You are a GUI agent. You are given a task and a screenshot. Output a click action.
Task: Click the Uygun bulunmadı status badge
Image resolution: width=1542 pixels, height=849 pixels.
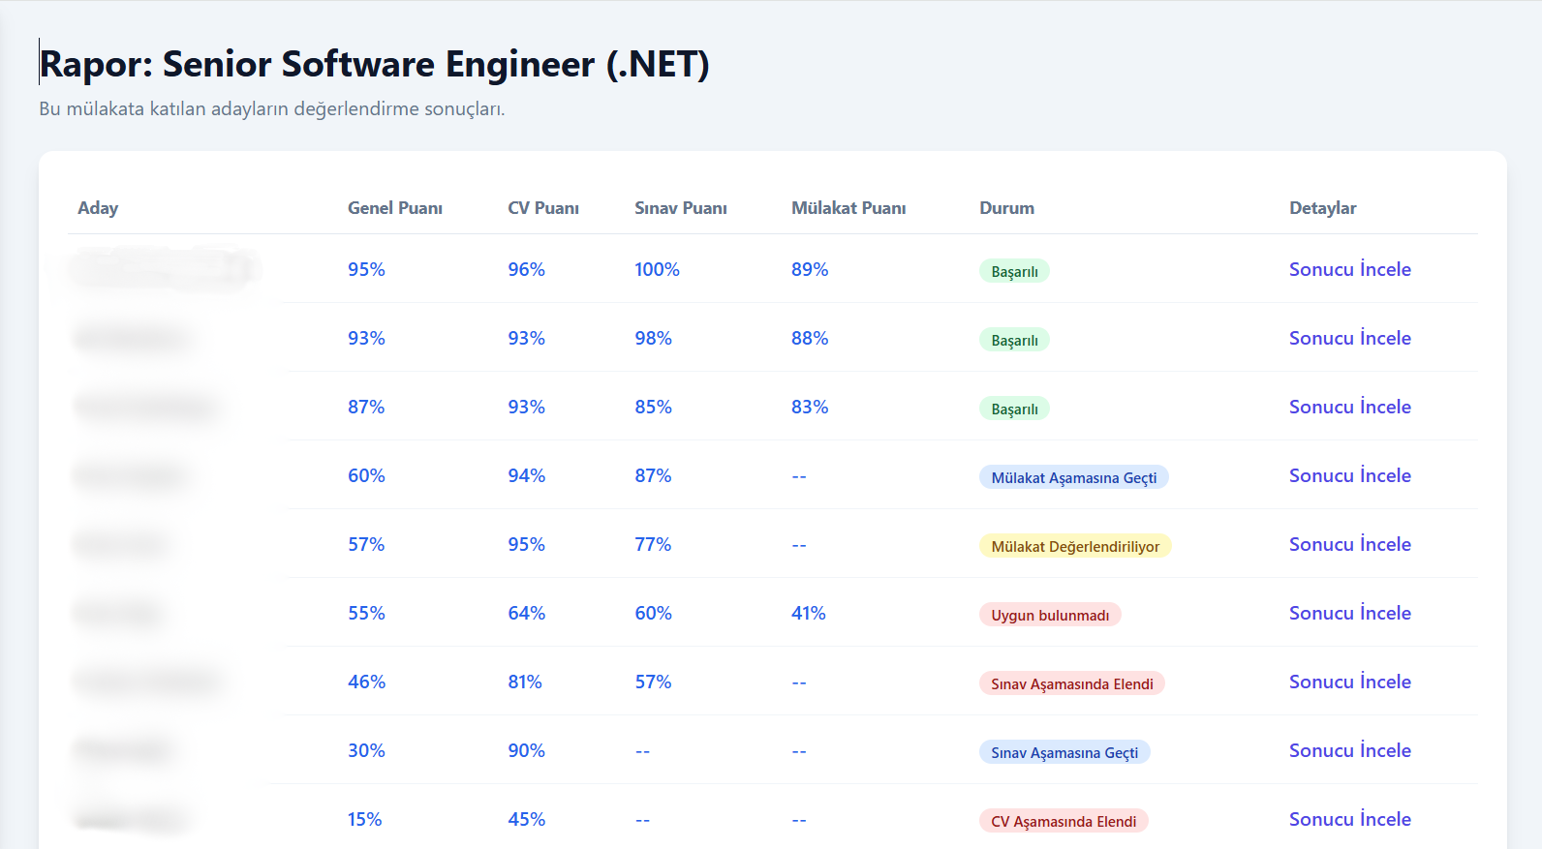point(1049,615)
